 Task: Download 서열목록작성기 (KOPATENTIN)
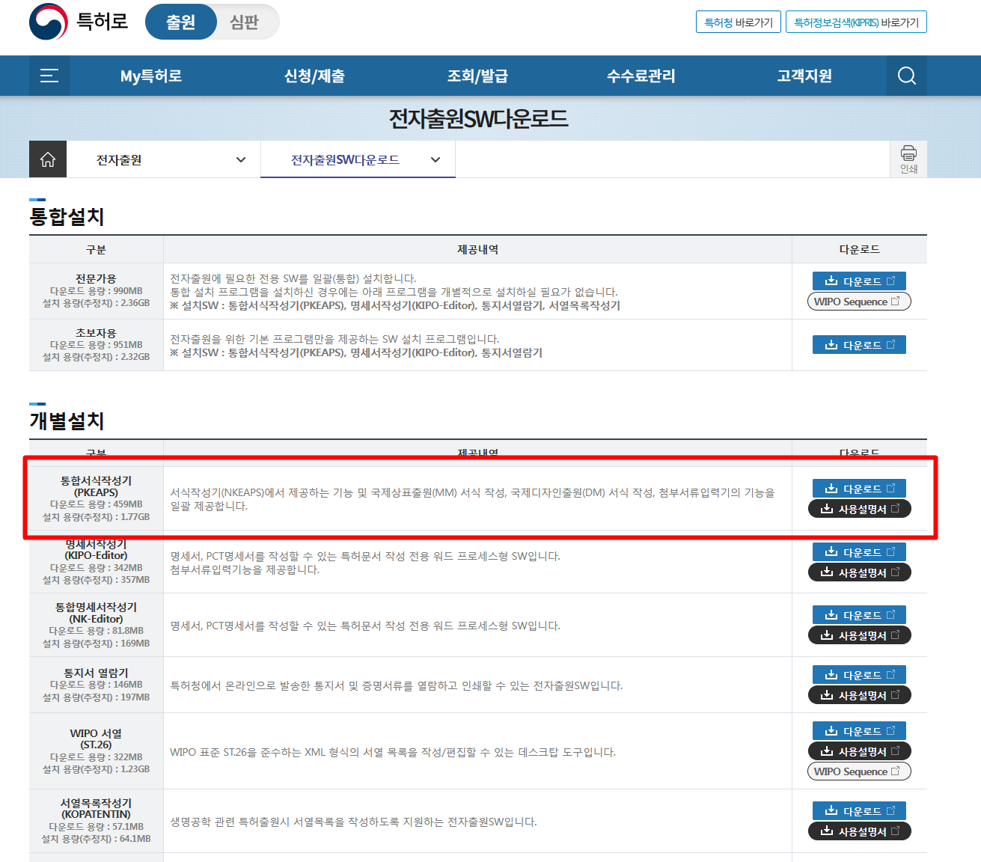(859, 811)
